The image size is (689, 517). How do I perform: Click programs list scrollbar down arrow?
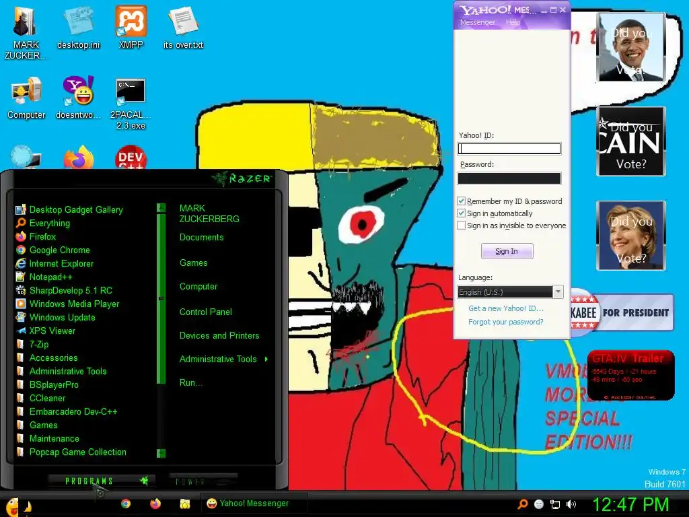point(161,453)
